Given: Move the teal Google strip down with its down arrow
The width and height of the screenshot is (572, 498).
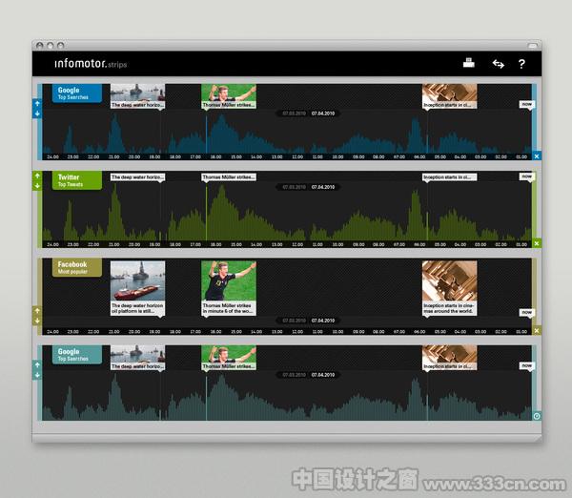Looking at the screenshot, I should click(x=37, y=375).
